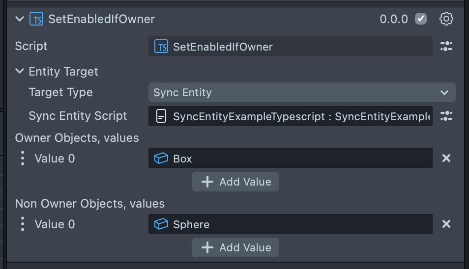Select the Script field SetEnabledIfOwner
The width and height of the screenshot is (469, 269).
(290, 47)
